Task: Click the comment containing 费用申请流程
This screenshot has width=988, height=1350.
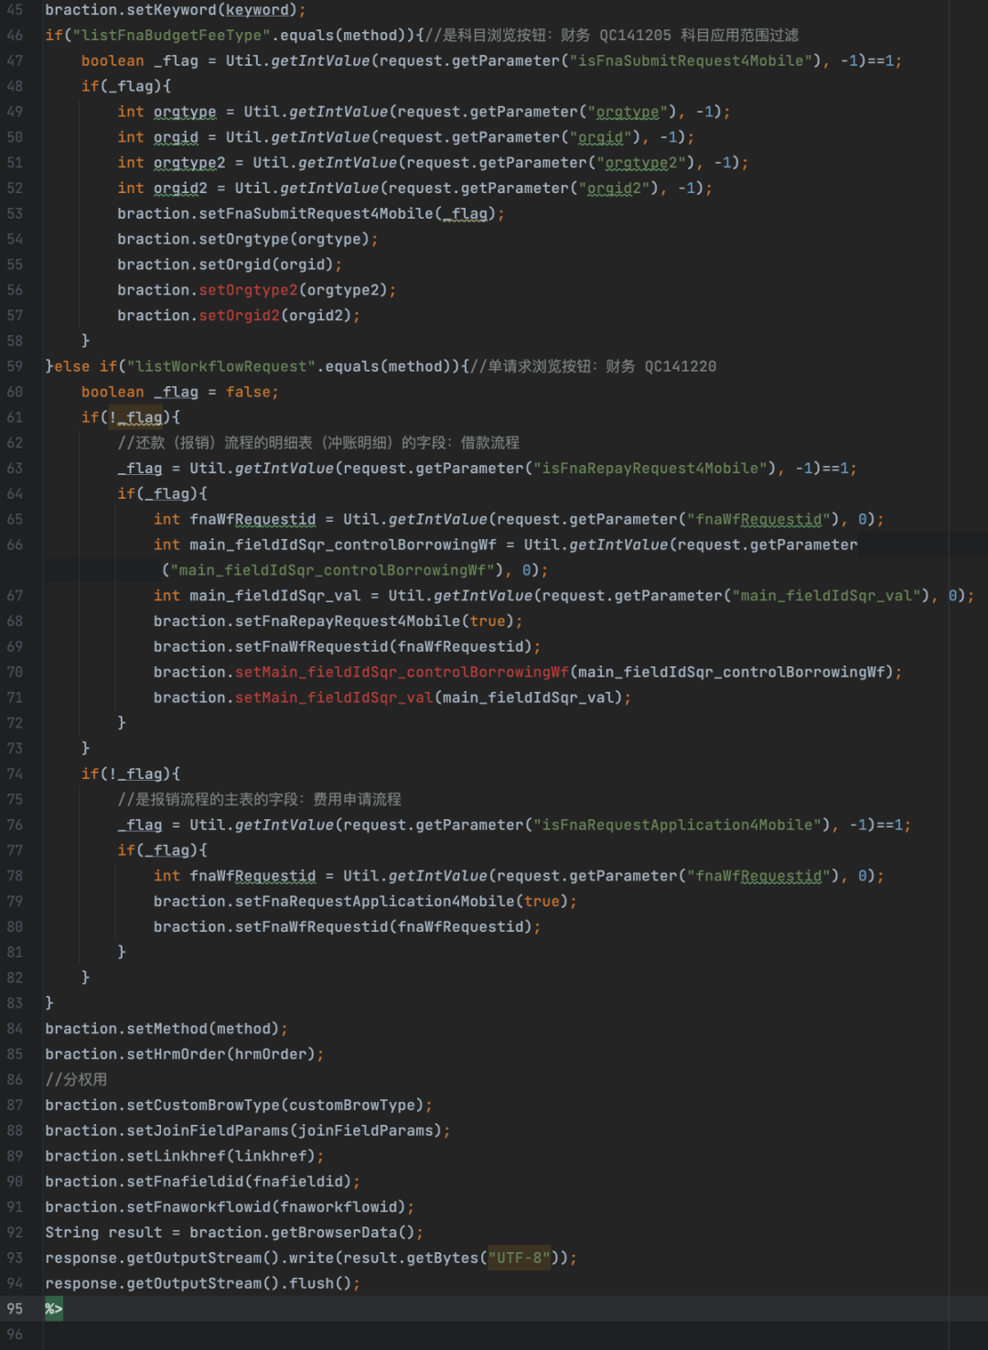Action: tap(260, 799)
